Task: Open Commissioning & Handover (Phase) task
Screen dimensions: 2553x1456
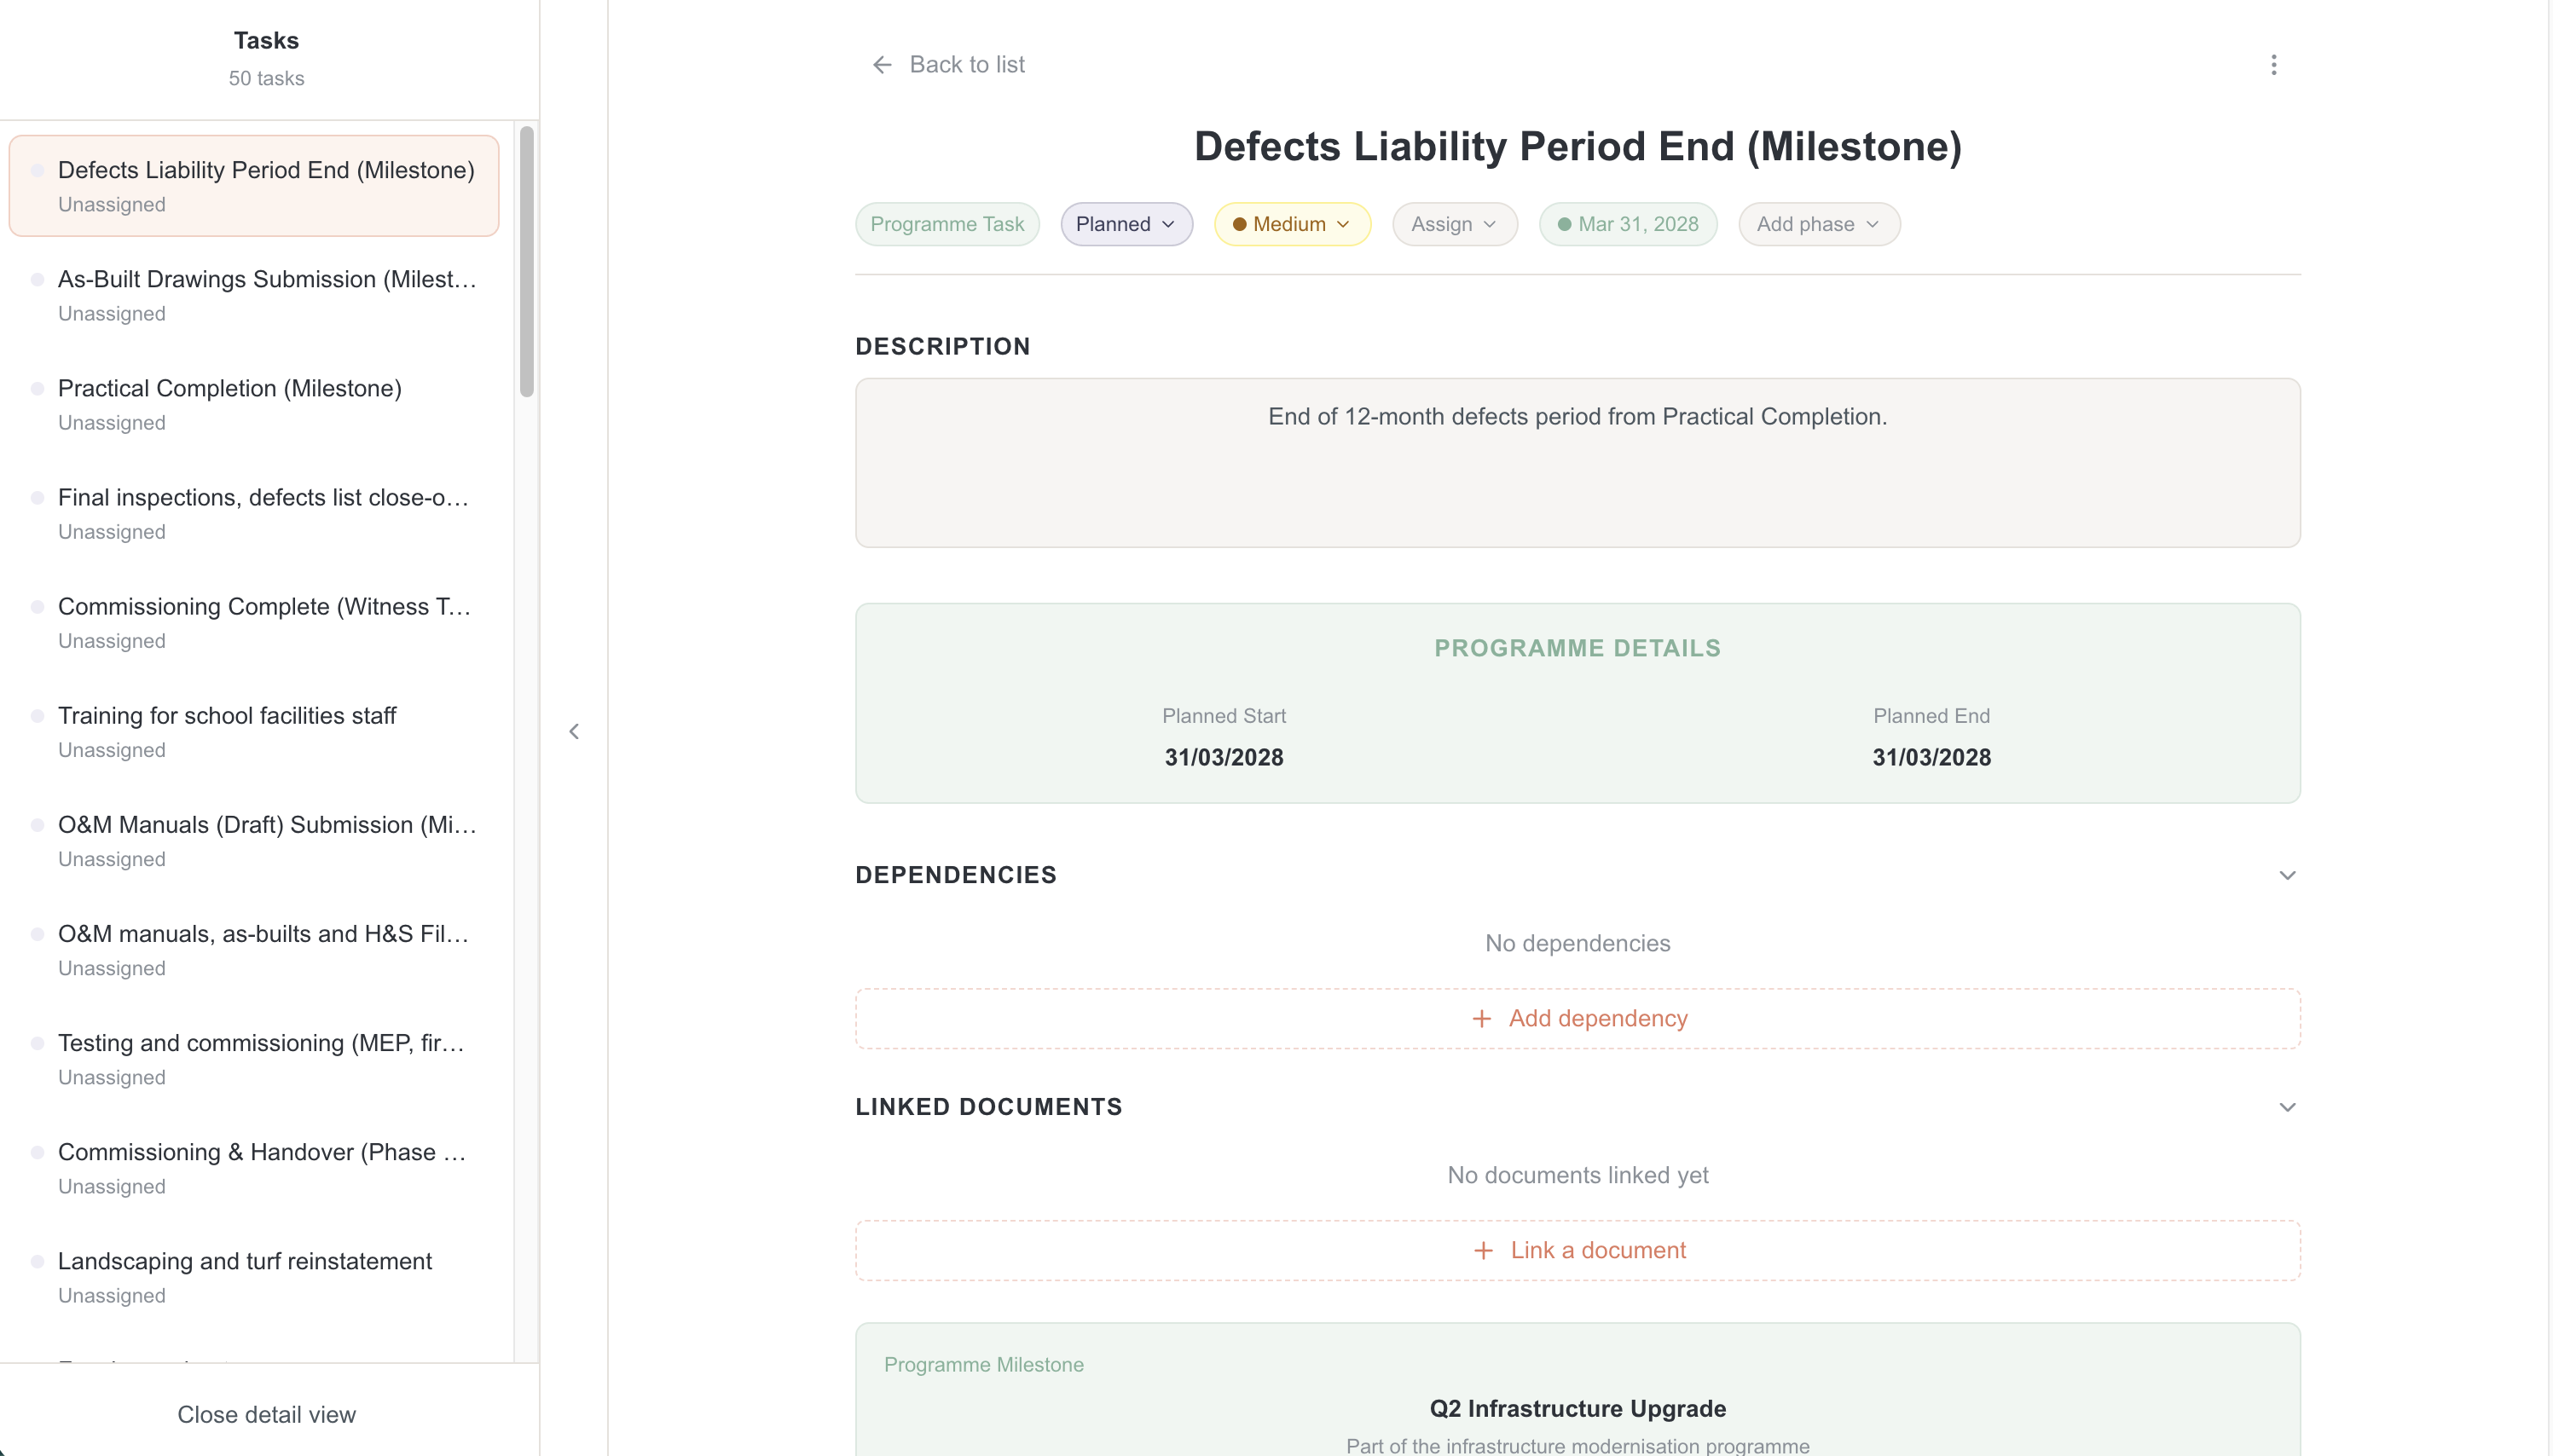Action: [254, 1167]
